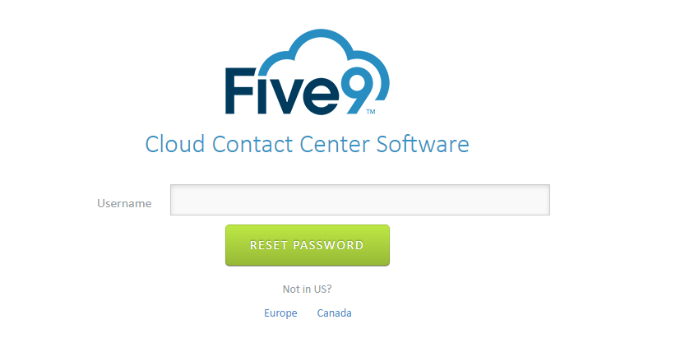
Task: Click the word PASSWORD on the green button
Action: [328, 245]
